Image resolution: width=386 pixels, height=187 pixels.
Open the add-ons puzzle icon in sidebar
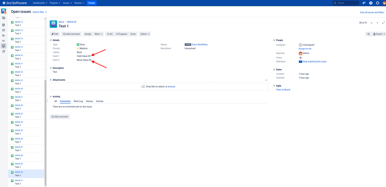point(4,51)
